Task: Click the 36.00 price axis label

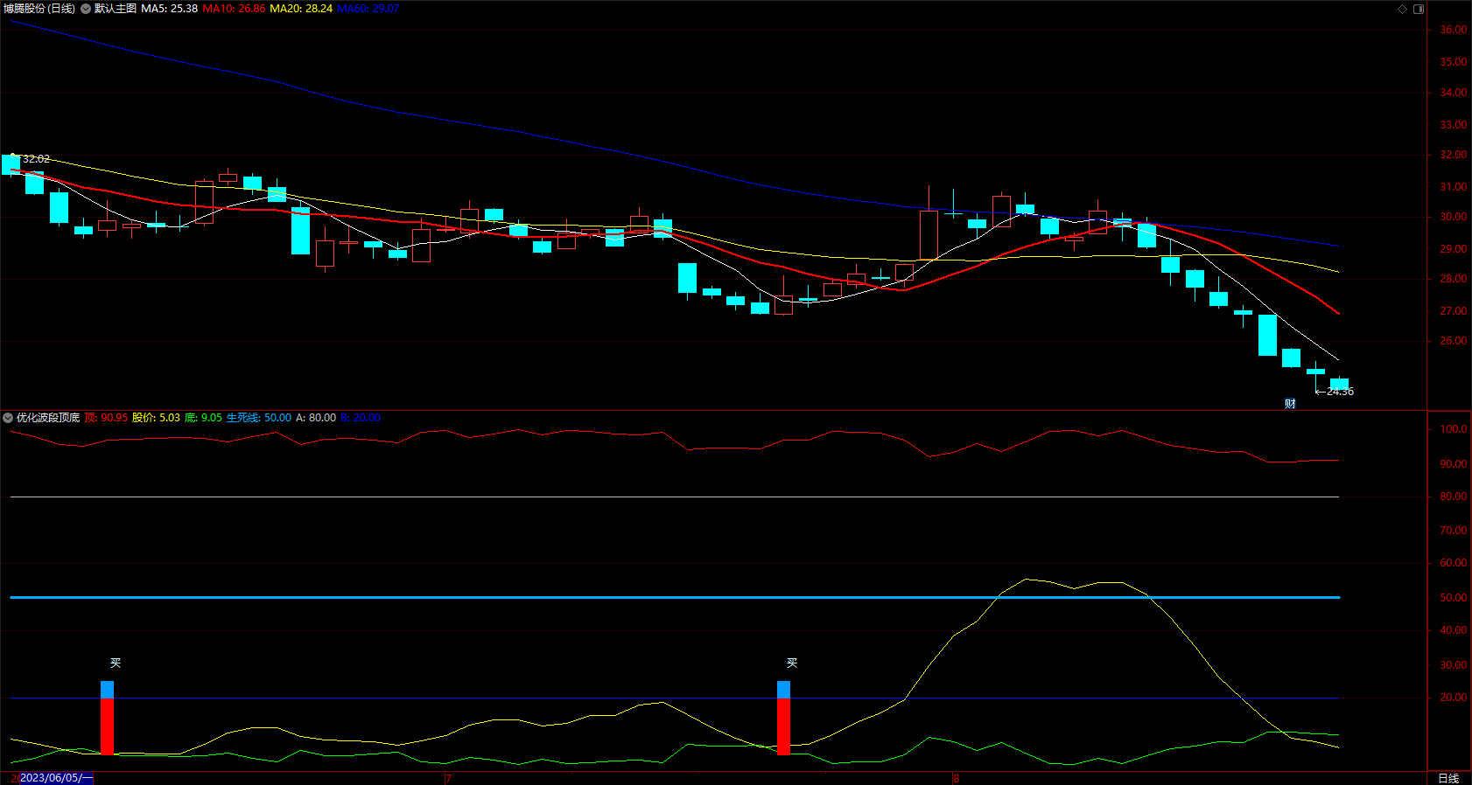Action: [1453, 30]
